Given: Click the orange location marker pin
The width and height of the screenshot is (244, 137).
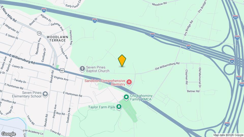Looking at the screenshot, I should (122, 61).
